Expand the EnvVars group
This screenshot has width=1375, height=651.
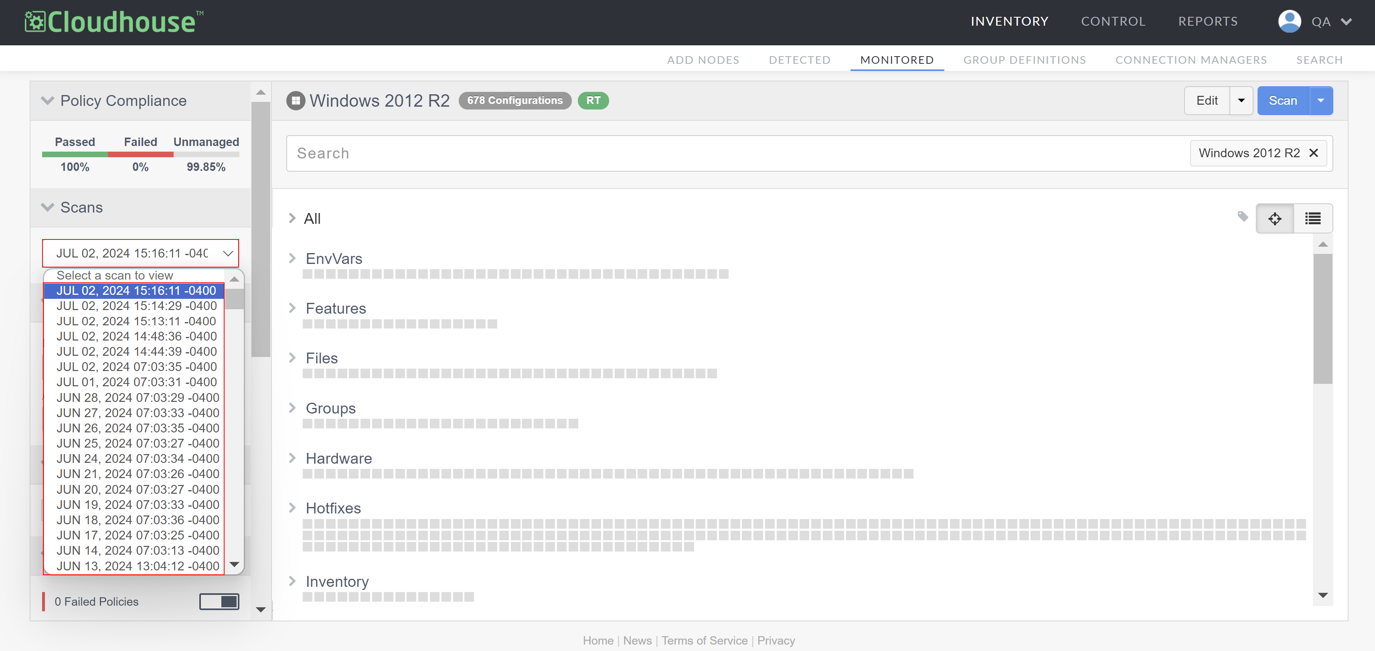pyautogui.click(x=292, y=258)
